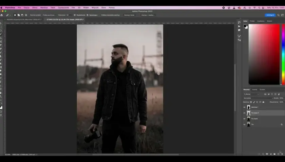Select the Spot Healing Brush tool
This screenshot has height=162, width=285.
point(1,49)
